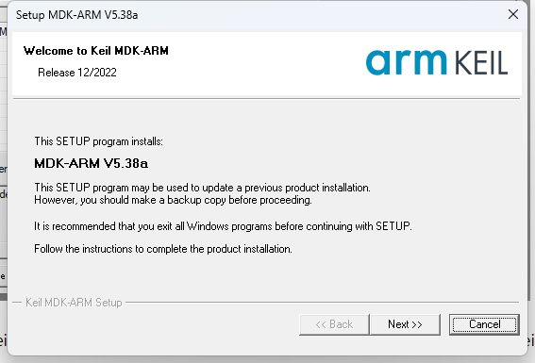Click the backup copy warning line

[x=173, y=200]
